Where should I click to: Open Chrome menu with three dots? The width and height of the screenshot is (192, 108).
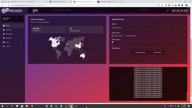[x=190, y=5]
